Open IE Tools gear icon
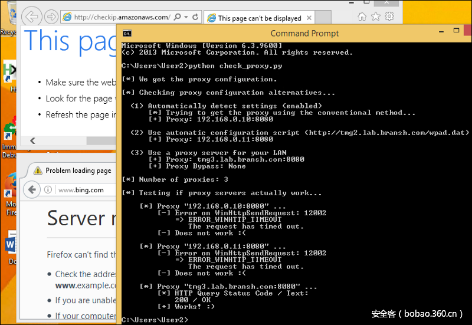The image size is (472, 325). point(389,17)
